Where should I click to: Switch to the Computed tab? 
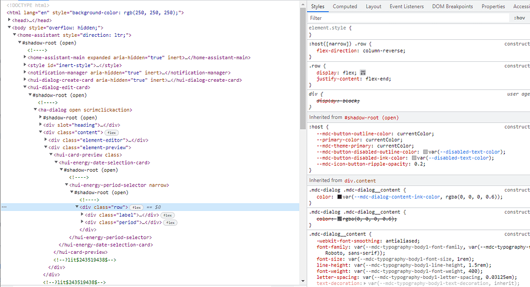point(345,7)
